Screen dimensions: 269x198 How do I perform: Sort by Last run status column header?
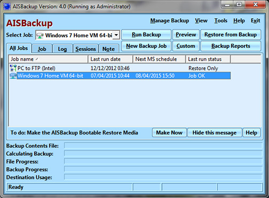pyautogui.click(x=208, y=59)
